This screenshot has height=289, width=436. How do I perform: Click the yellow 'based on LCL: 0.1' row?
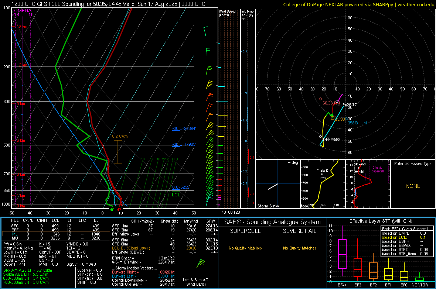tap(404, 237)
